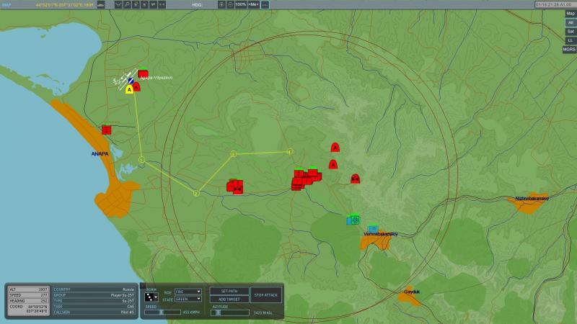Click the magnifier search tool in top toolbar
The height and width of the screenshot is (324, 577).
pos(127,4)
